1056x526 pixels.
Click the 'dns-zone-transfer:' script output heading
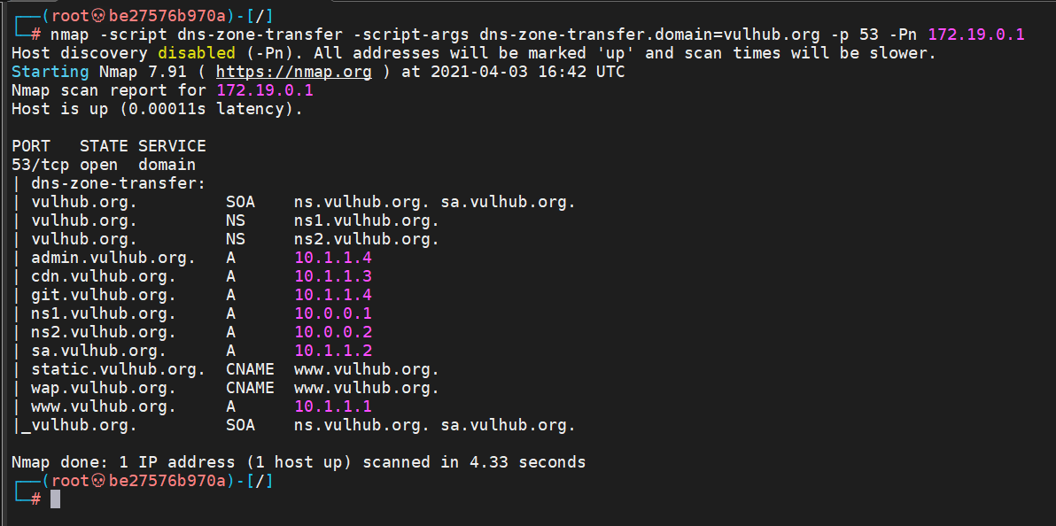pos(118,183)
